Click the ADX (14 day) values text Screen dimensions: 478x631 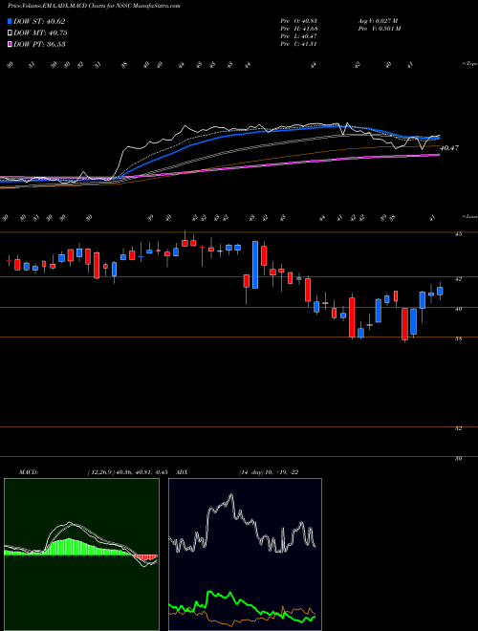[268, 472]
